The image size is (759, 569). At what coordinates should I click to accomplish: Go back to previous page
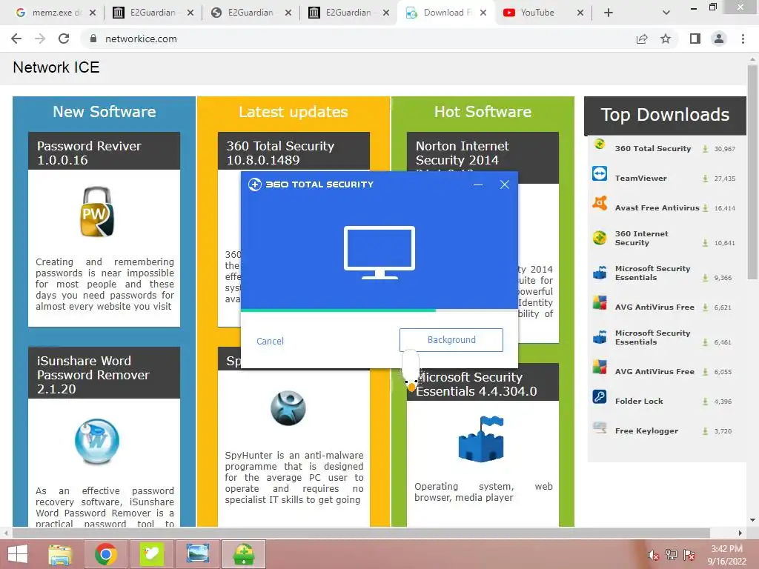[16, 39]
